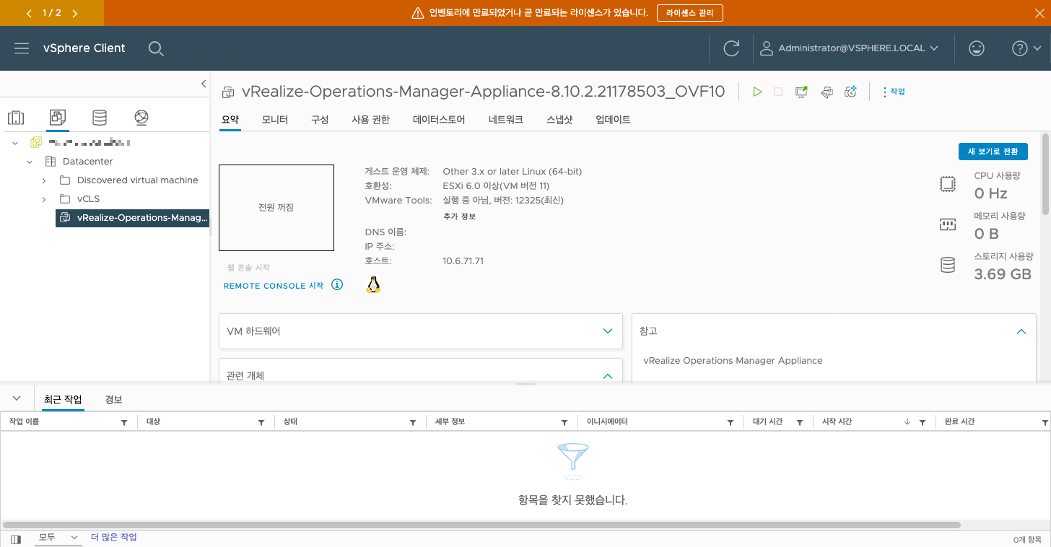Filter the 대기 시간 column
The height and width of the screenshot is (547, 1051).
tap(800, 423)
